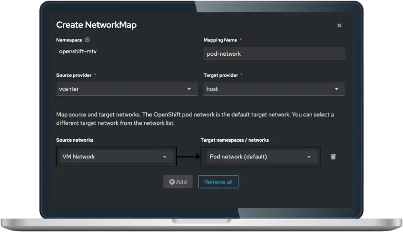Click the Namespace help question-mark icon
The image size is (403, 232).
click(x=87, y=40)
